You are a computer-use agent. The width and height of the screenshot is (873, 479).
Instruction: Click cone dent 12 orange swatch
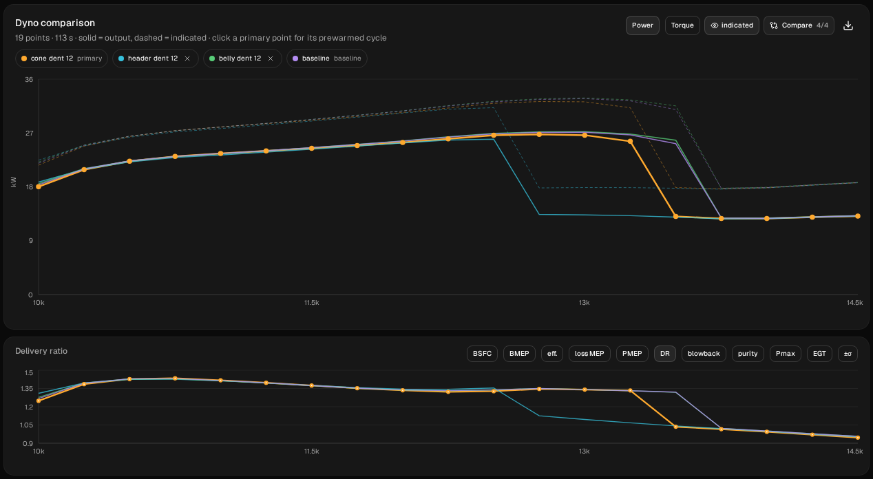tap(24, 58)
